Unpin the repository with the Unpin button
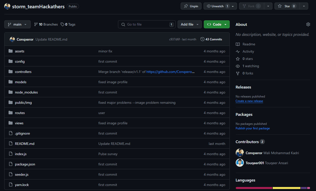The width and height of the screenshot is (316, 191). (191, 6)
